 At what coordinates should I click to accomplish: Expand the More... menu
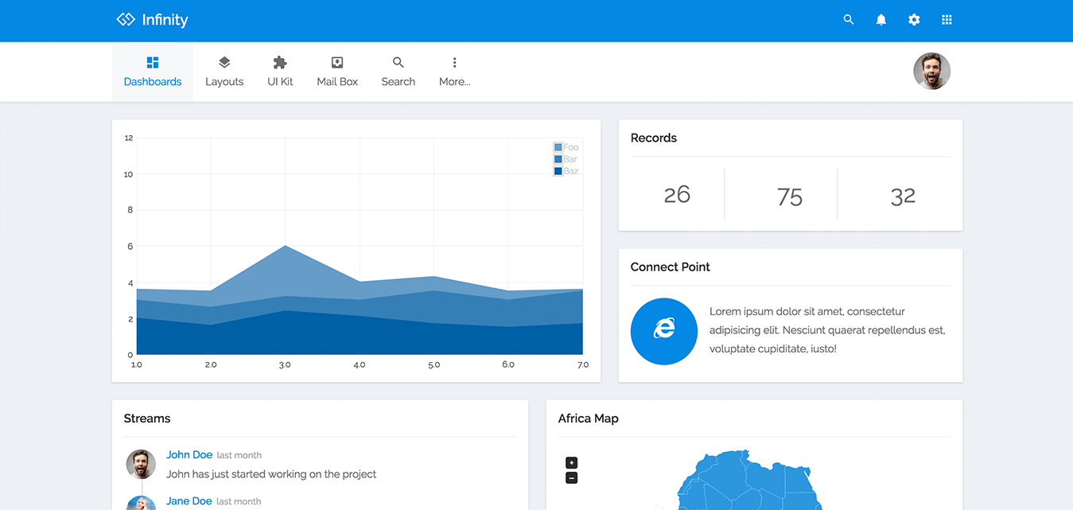454,72
